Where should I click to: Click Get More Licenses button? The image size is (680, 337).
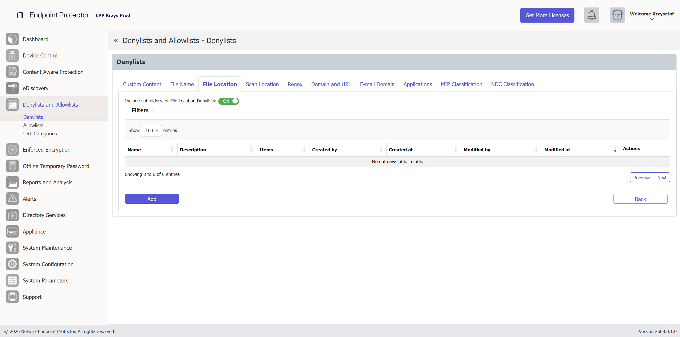coord(547,15)
